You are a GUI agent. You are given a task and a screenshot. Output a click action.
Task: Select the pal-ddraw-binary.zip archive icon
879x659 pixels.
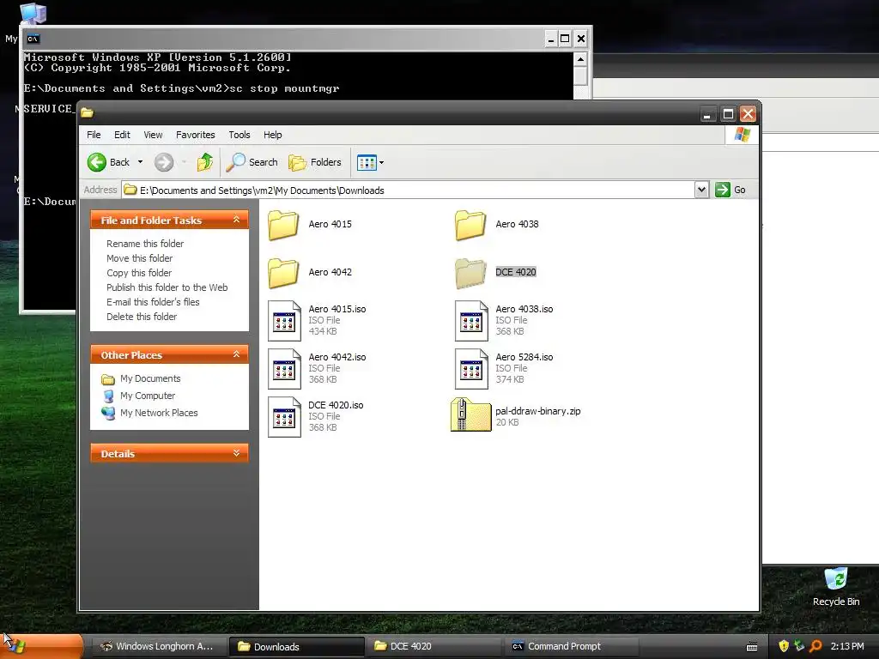tap(471, 415)
